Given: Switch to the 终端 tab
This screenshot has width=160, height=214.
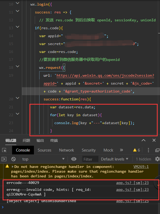Looking at the screenshot, I should [54, 140].
